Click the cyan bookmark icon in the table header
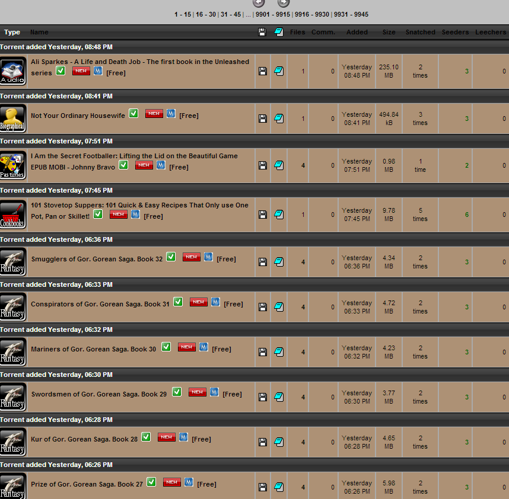The width and height of the screenshot is (509, 499). 279,32
